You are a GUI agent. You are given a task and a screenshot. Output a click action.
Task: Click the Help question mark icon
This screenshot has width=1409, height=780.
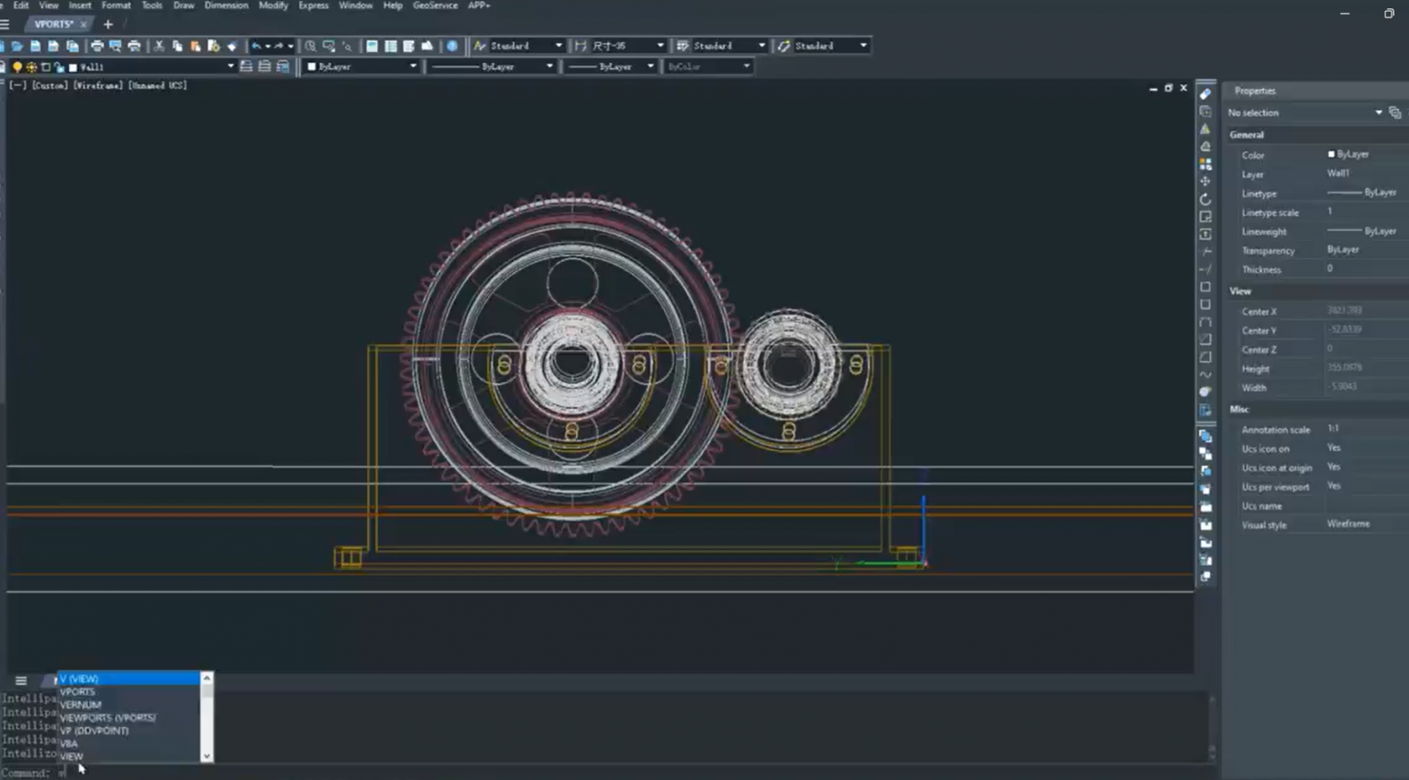452,46
